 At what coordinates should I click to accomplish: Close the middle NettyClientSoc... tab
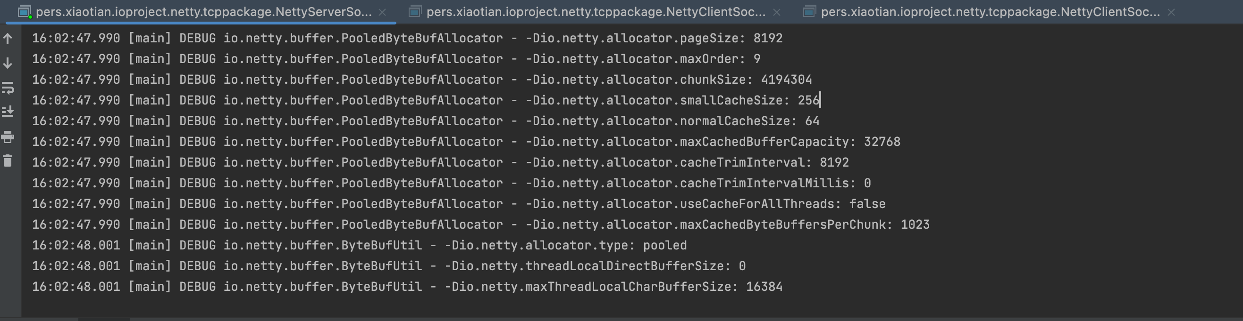[x=777, y=13]
